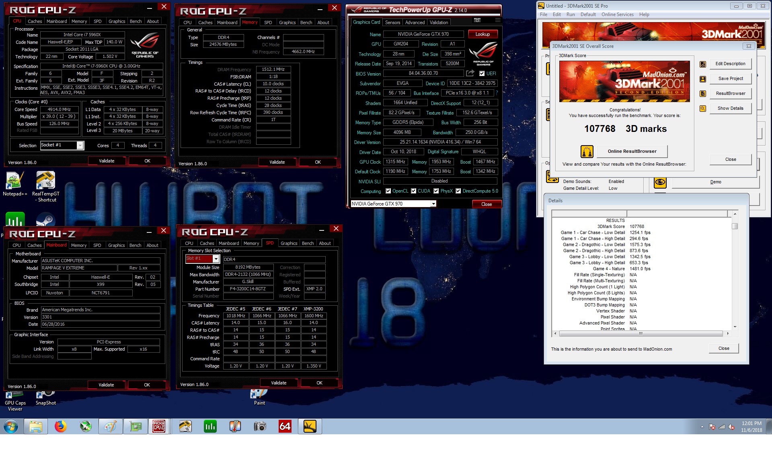Open Windows Explorer from the taskbar
The height and width of the screenshot is (456, 772).
pyautogui.click(x=36, y=426)
